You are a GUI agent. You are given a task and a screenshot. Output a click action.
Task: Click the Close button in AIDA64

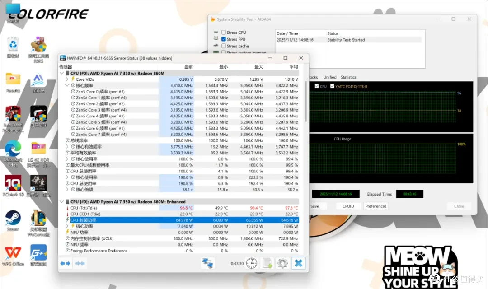pyautogui.click(x=459, y=206)
